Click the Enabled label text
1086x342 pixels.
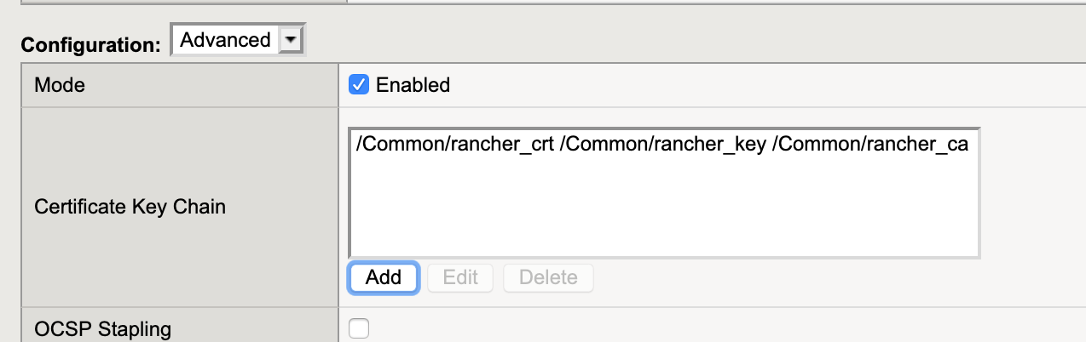pos(413,85)
